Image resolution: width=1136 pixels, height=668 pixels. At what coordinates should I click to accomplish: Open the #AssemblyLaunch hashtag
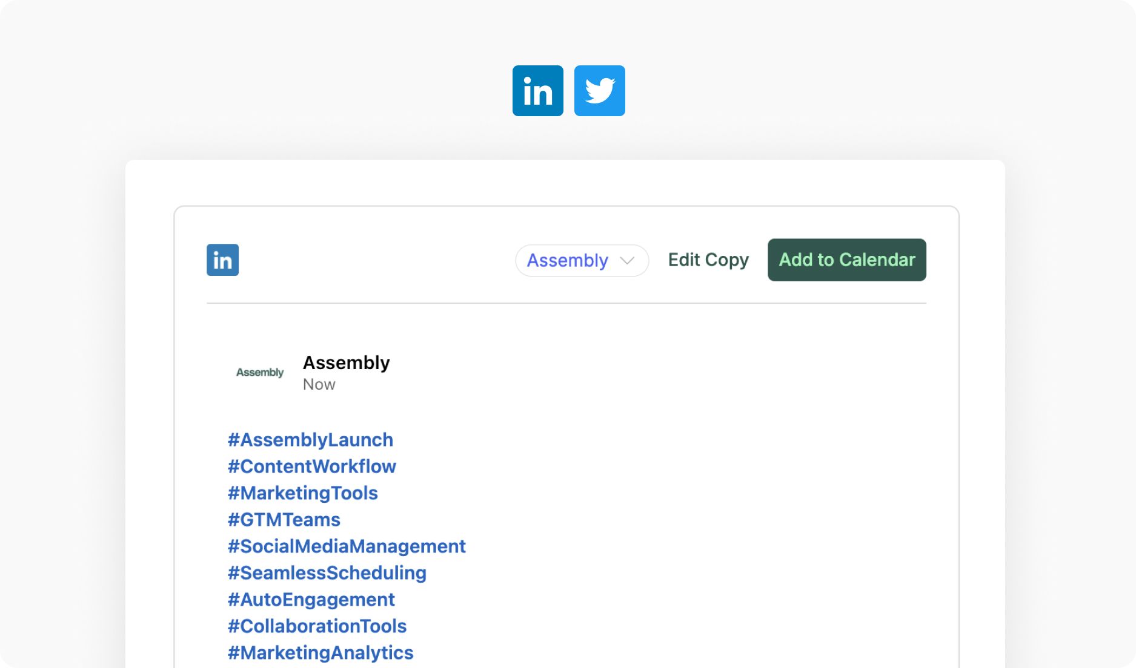click(x=310, y=440)
